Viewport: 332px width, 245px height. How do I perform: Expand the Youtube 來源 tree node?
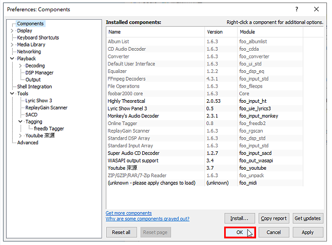tap(20, 136)
